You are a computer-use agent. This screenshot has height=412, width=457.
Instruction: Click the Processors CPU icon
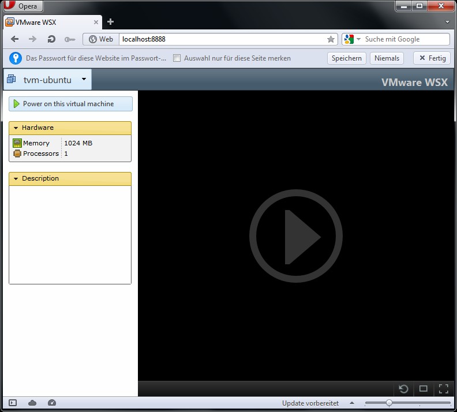pos(17,153)
